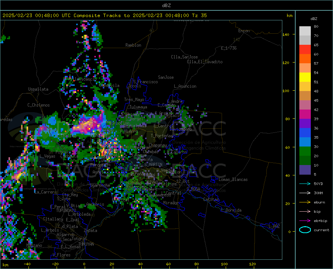Click the orange 60 dBZ color swatch
333x269 pixels.
305,59
